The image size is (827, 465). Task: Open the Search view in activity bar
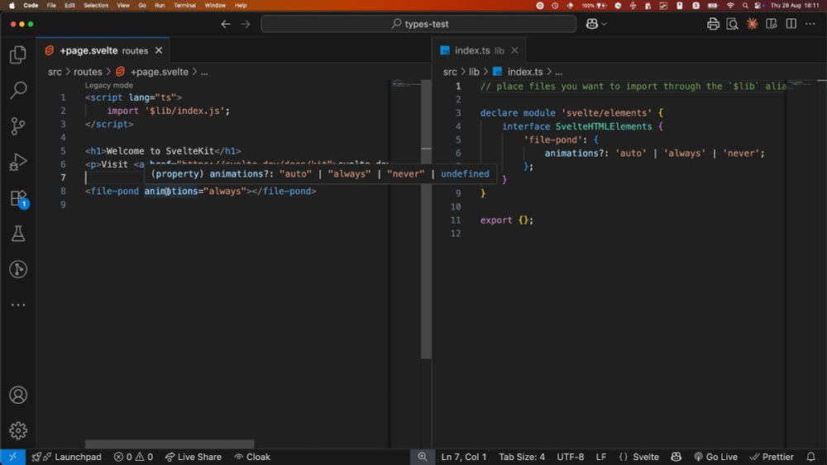18,90
